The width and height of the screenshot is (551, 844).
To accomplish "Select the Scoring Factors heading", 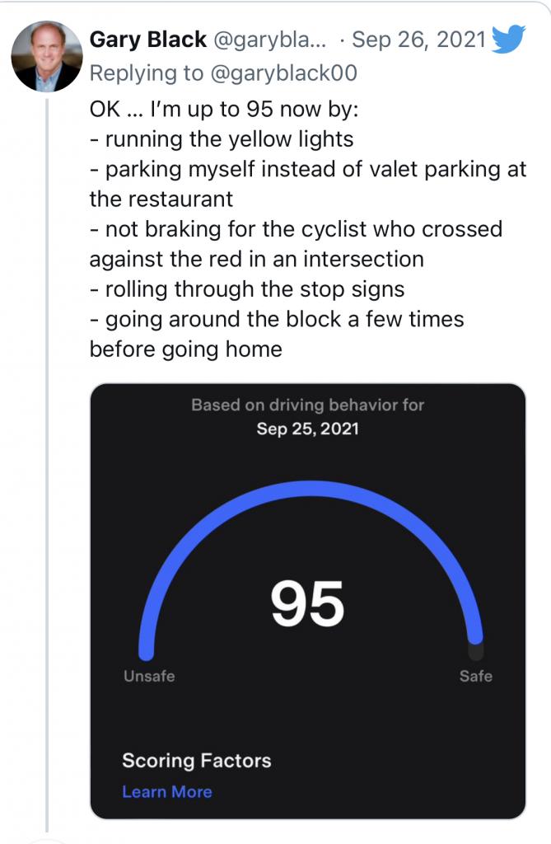I will point(196,761).
